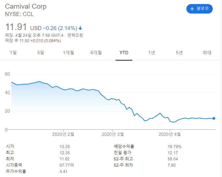Select the 5일 time range tab
The image size is (222, 177).
click(41, 53)
